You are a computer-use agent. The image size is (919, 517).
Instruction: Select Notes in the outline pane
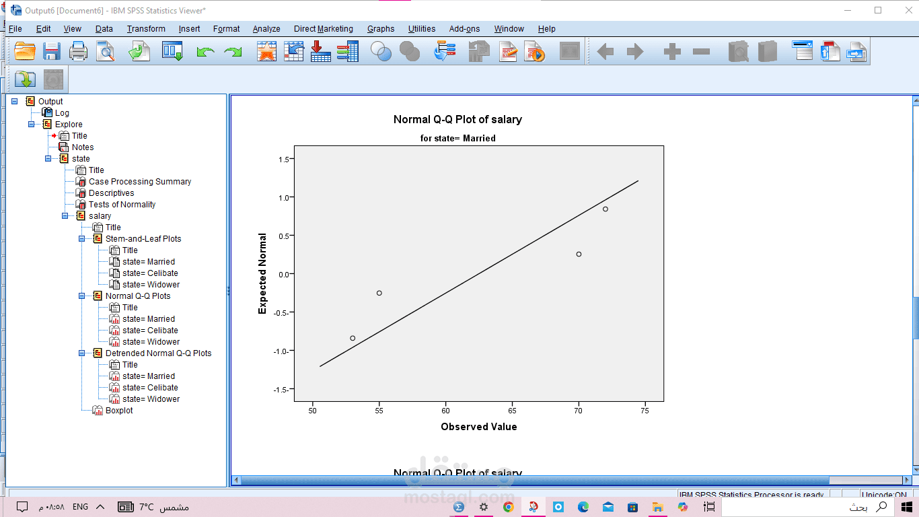(x=83, y=147)
